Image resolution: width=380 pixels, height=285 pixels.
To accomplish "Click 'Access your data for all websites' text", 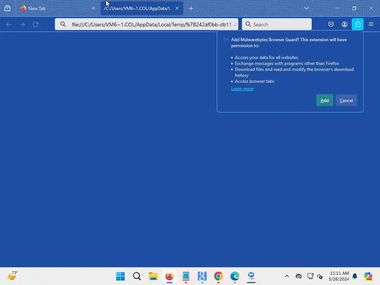I will click(266, 58).
